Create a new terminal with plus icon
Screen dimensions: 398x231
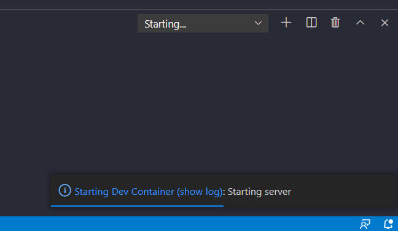(286, 23)
